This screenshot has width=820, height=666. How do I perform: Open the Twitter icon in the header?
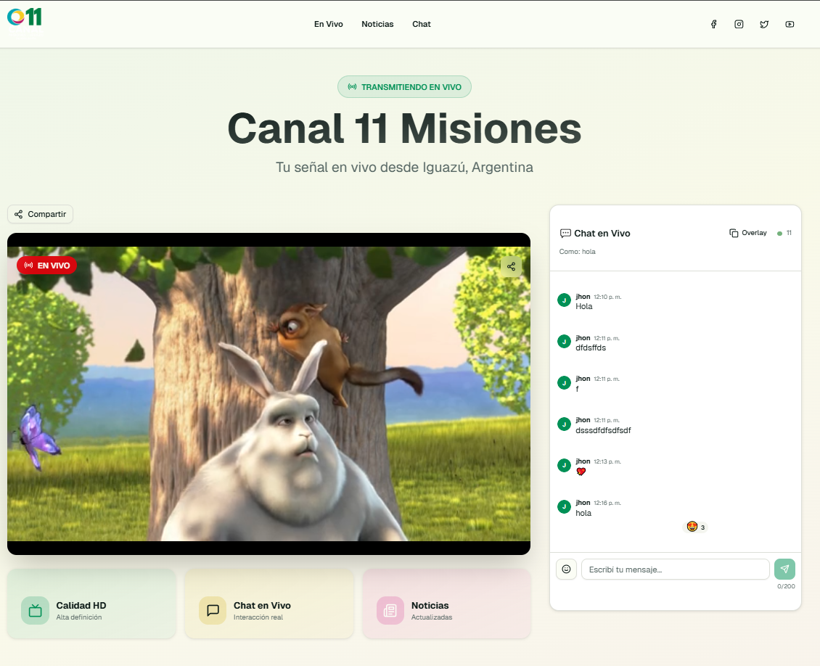pos(764,24)
